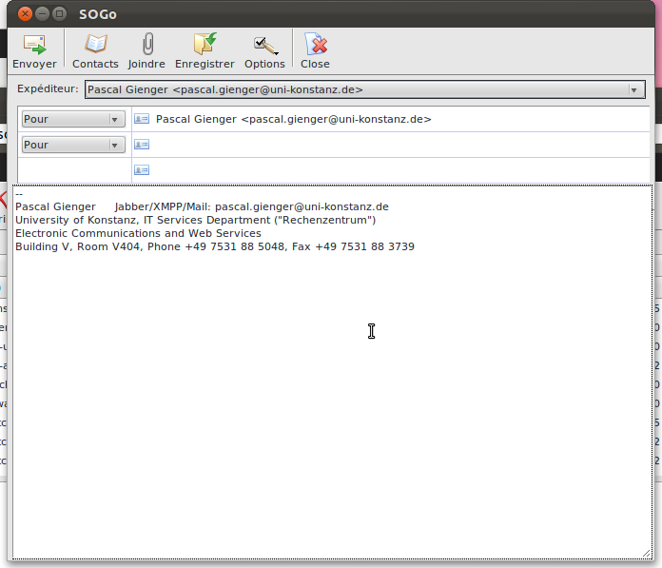Click the Close toolbar icon
Image resolution: width=662 pixels, height=568 pixels.
coord(315,45)
